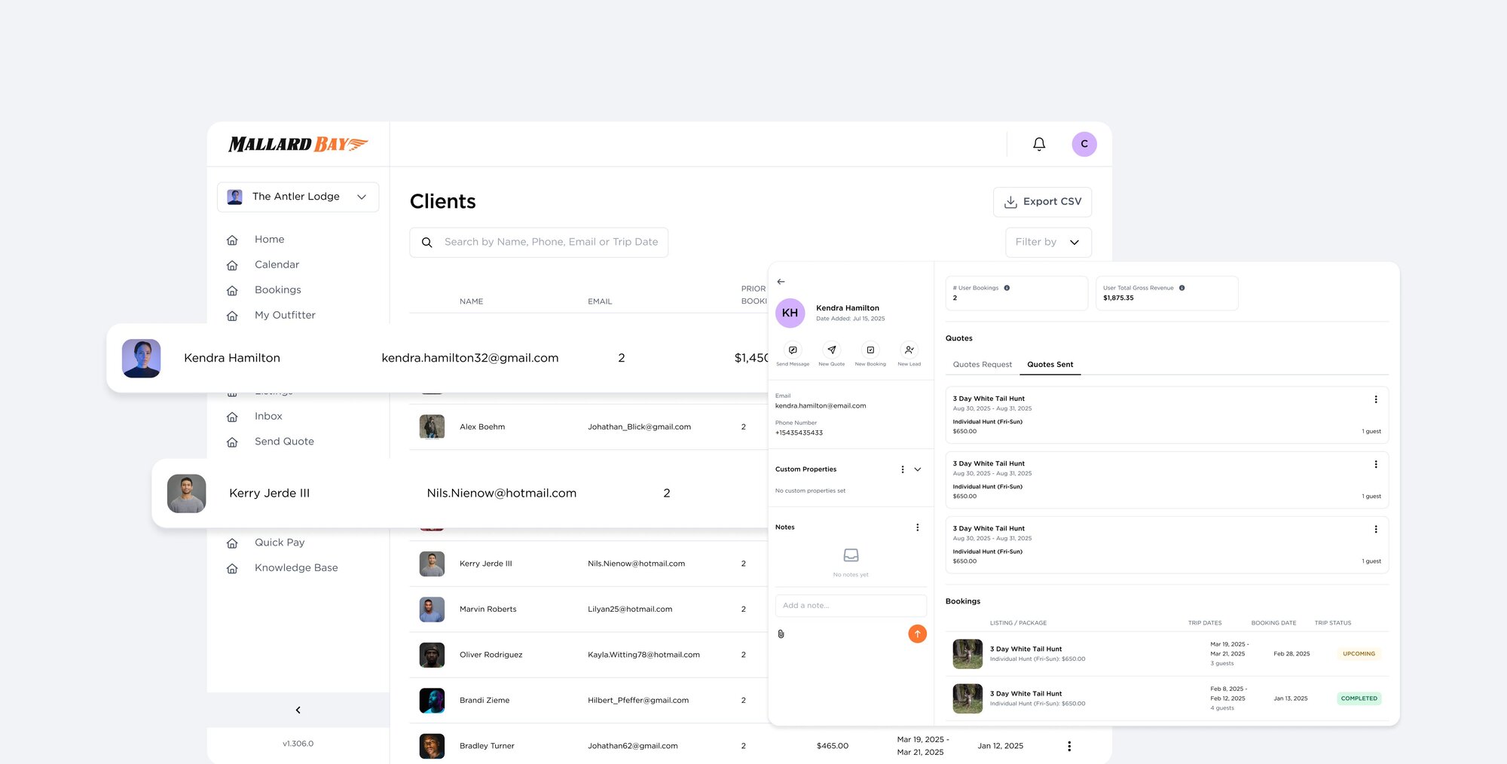
Task: Select the New Quote paper-plane icon
Action: (x=831, y=350)
